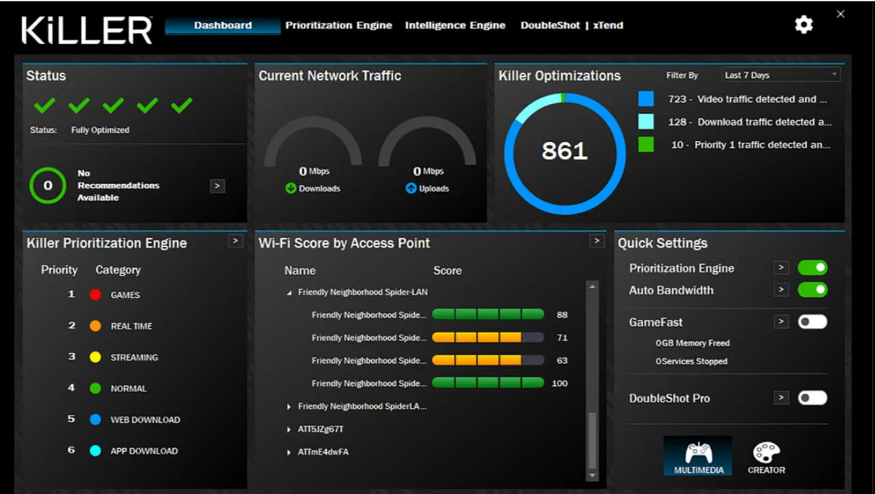Disable the Auto Bandwidth toggle

tap(812, 290)
